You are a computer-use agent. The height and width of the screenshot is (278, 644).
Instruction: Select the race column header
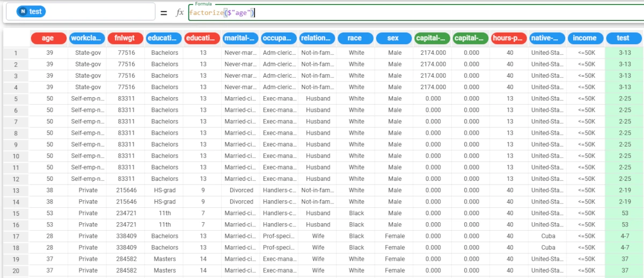pyautogui.click(x=356, y=38)
